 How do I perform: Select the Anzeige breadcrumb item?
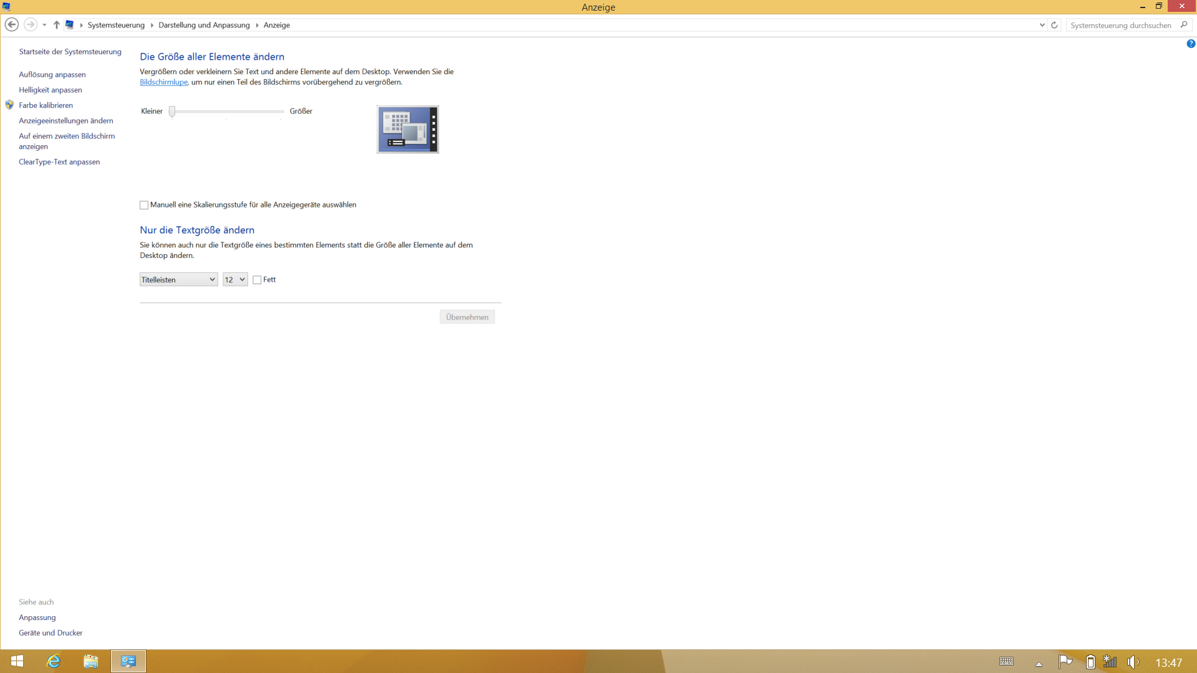click(277, 25)
